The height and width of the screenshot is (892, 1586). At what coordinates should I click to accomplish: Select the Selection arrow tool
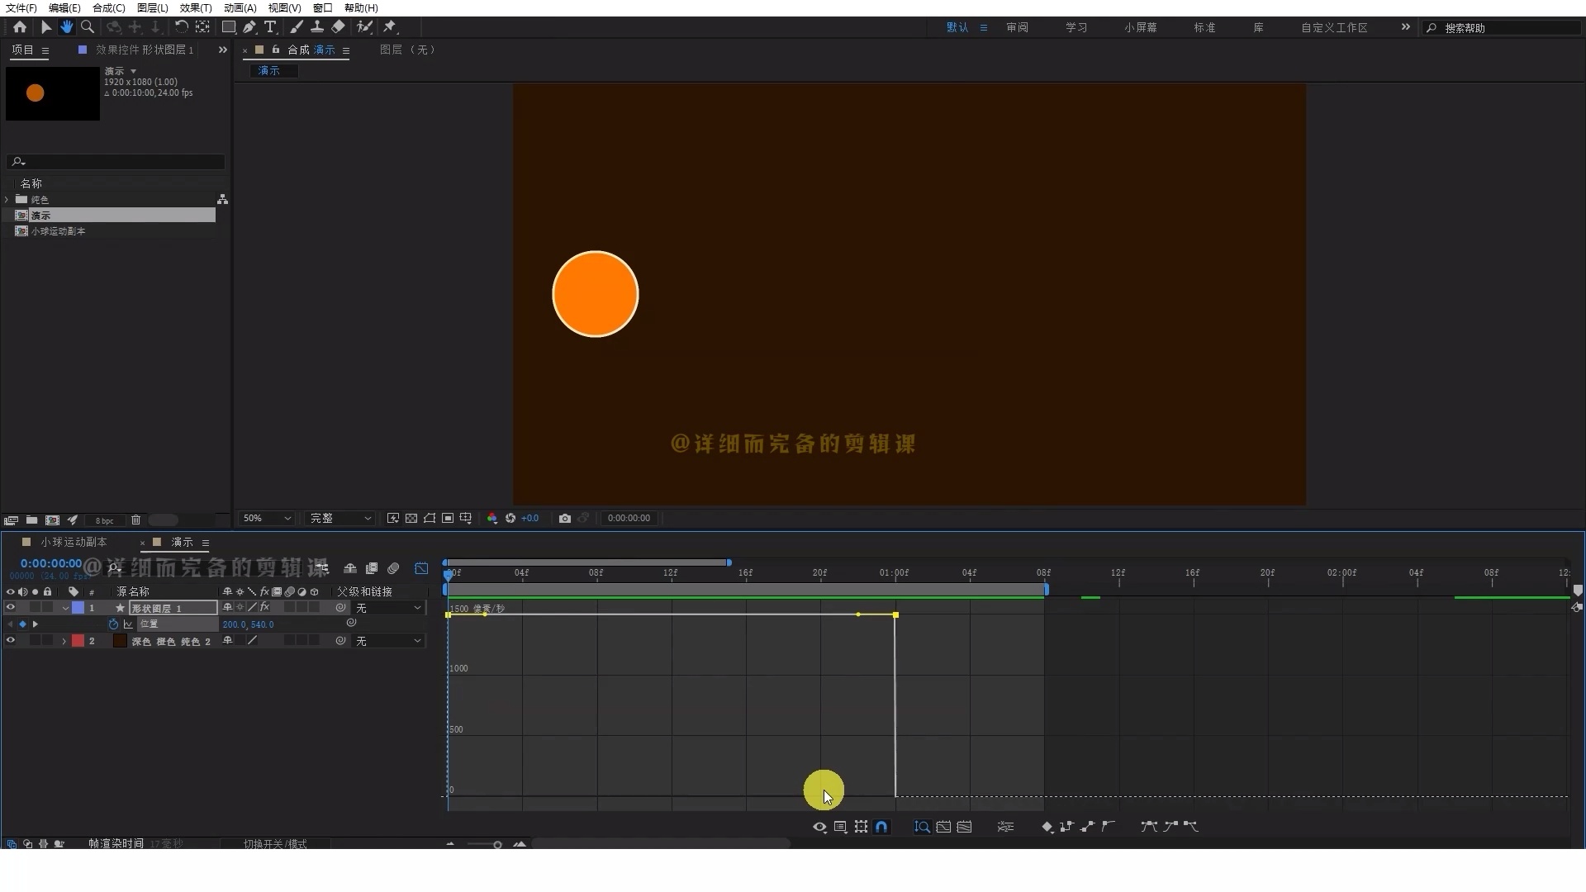click(46, 27)
